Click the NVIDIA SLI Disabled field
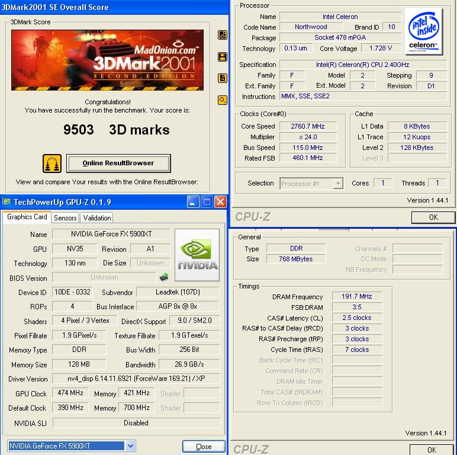Screen dimensions: 457x455 pos(136,423)
